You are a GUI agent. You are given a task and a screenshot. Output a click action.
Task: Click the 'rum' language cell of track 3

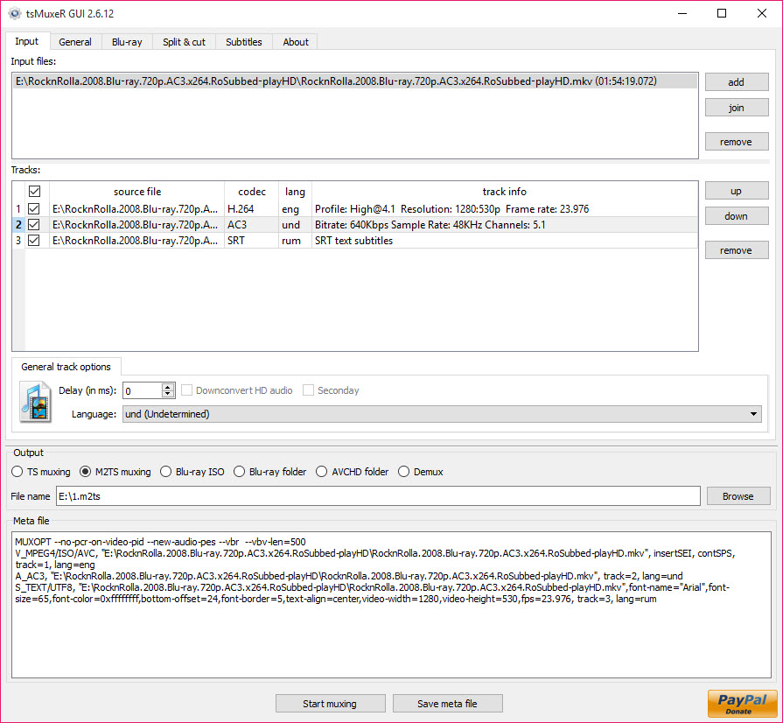click(x=295, y=241)
